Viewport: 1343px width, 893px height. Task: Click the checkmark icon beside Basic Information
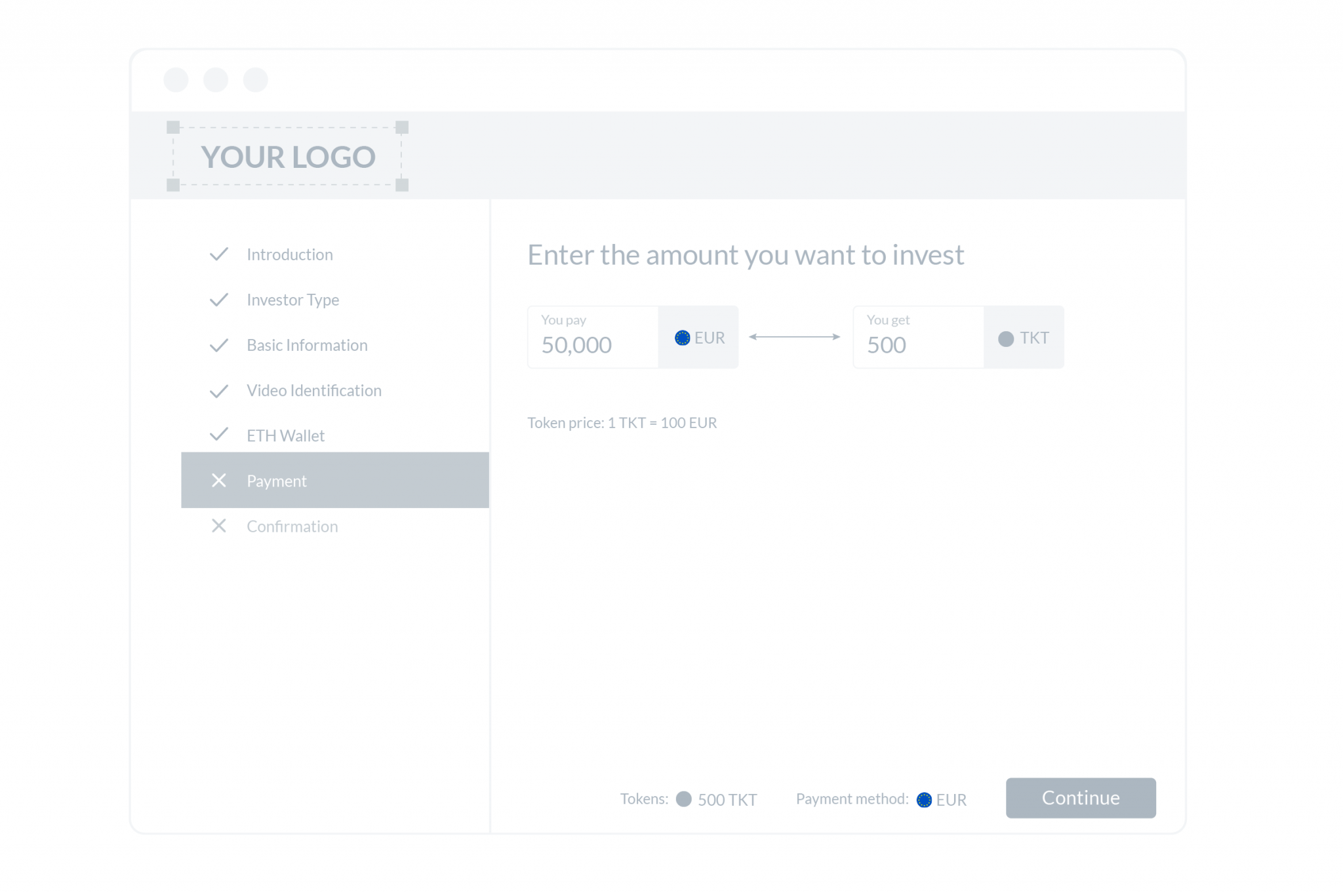(x=218, y=345)
